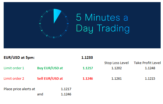The height and width of the screenshot is (104, 163).
Task: Click the Stop Loss Level header
Action: coord(116,63)
